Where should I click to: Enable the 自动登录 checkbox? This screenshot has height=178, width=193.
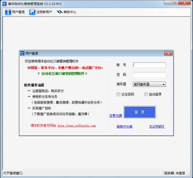coord(146,94)
